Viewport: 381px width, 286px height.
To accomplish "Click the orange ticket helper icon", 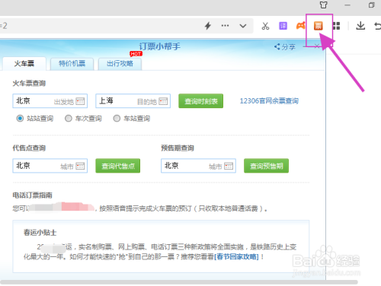I will (318, 26).
